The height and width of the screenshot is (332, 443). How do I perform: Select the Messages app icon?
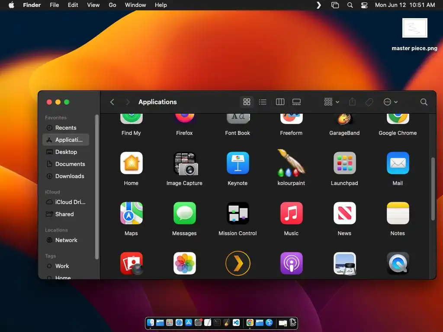click(x=184, y=213)
